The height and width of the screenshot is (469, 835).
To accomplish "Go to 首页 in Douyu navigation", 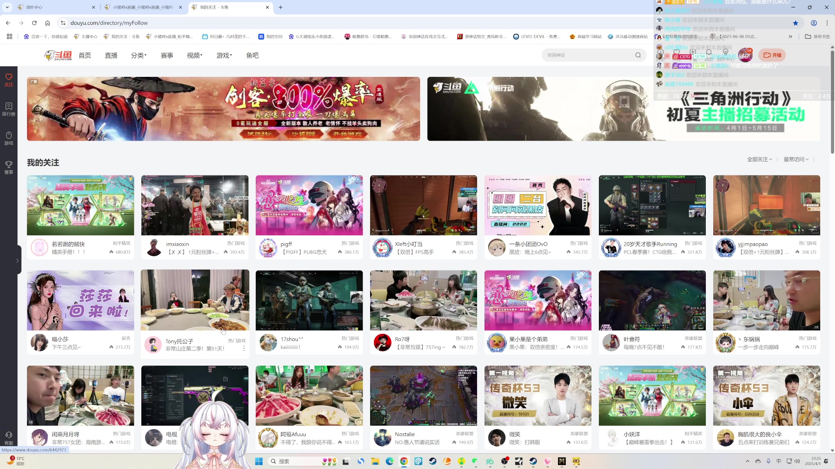I will pyautogui.click(x=85, y=55).
